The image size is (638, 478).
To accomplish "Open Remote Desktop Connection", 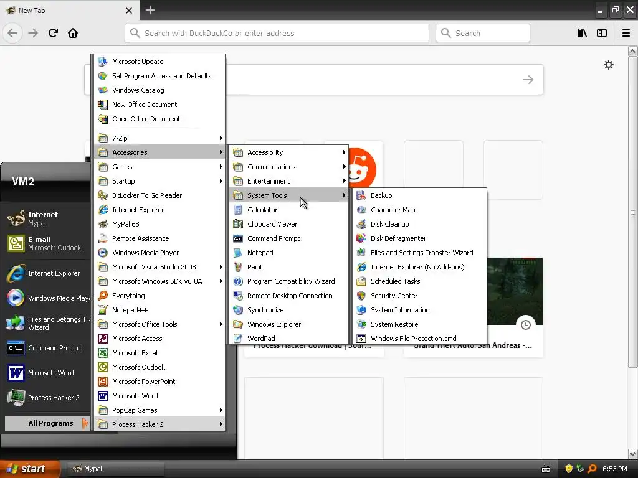I will [289, 296].
